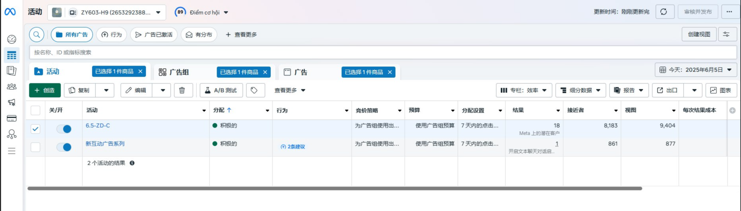
Task: Open the 活动 column header dropdown arrow
Action: tap(204, 111)
